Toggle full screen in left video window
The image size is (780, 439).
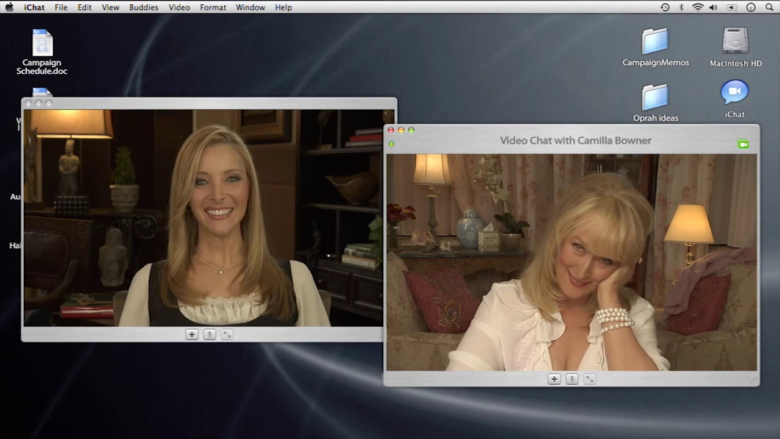click(x=227, y=334)
